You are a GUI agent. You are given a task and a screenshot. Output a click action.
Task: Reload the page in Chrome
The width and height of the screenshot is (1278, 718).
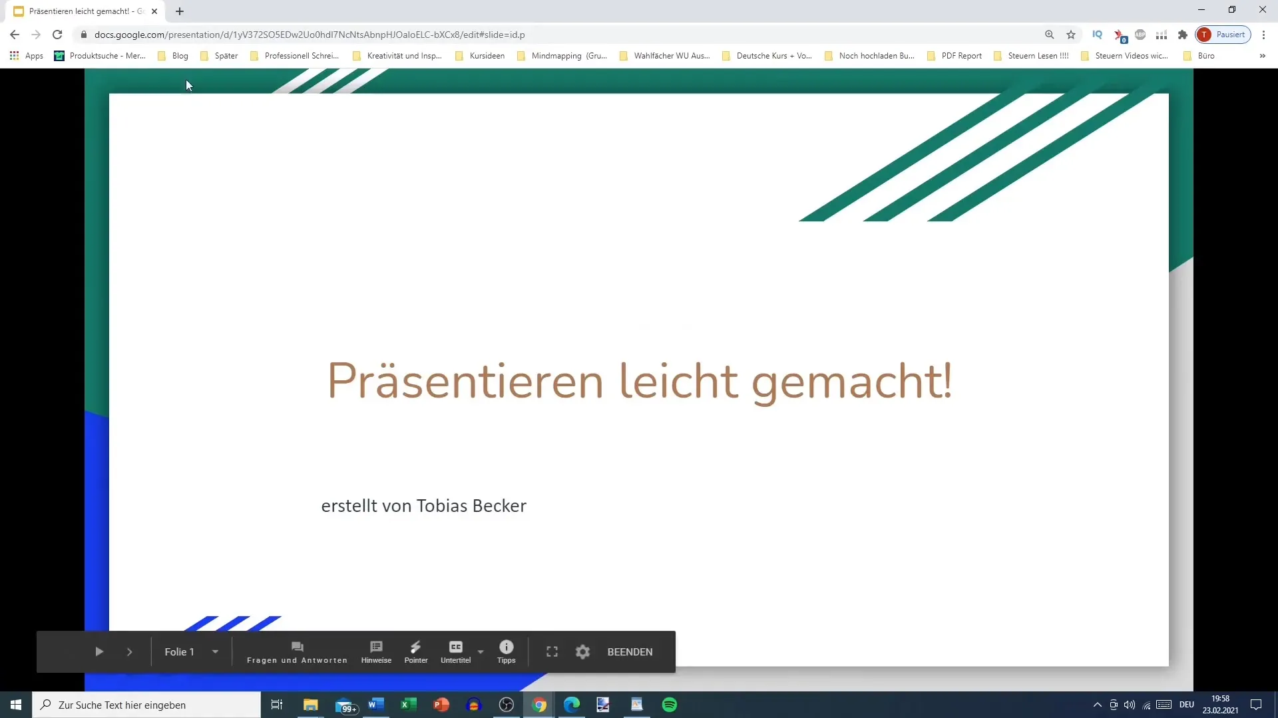click(x=57, y=35)
